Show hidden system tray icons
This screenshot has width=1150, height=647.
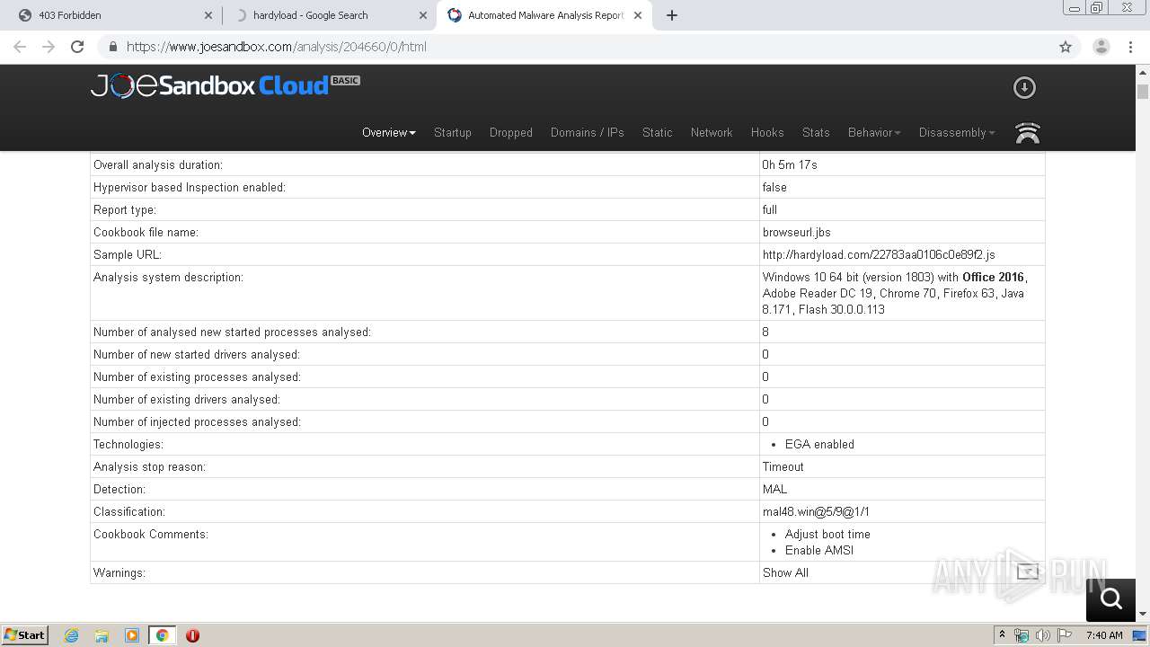point(1002,635)
